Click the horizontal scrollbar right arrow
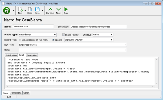The height and width of the screenshot is (100, 163). pos(153,86)
